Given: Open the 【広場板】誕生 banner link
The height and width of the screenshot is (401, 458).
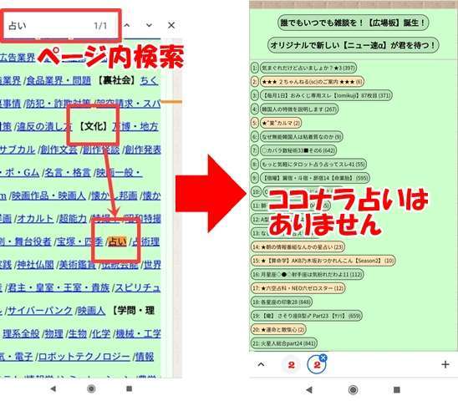Looking at the screenshot, I should tap(353, 23).
